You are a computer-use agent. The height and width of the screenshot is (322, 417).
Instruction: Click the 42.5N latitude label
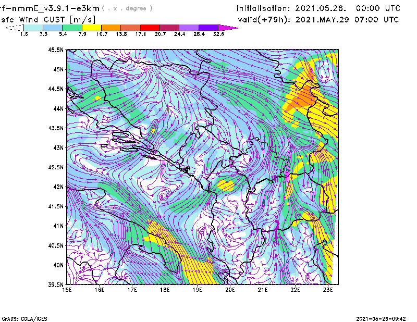pos(56,167)
